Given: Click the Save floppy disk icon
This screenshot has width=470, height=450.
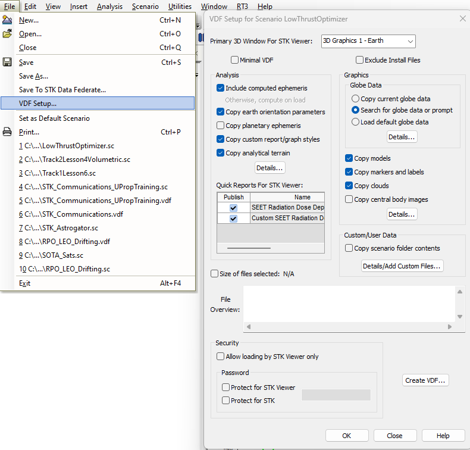Looking at the screenshot, I should click(x=7, y=62).
